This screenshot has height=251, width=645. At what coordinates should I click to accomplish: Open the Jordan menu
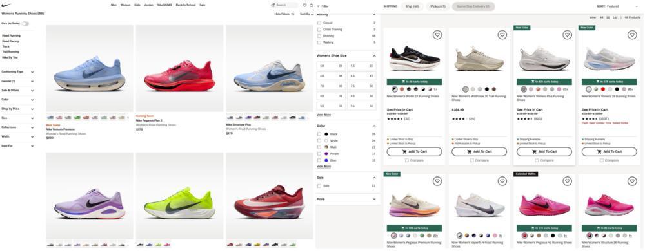(148, 5)
